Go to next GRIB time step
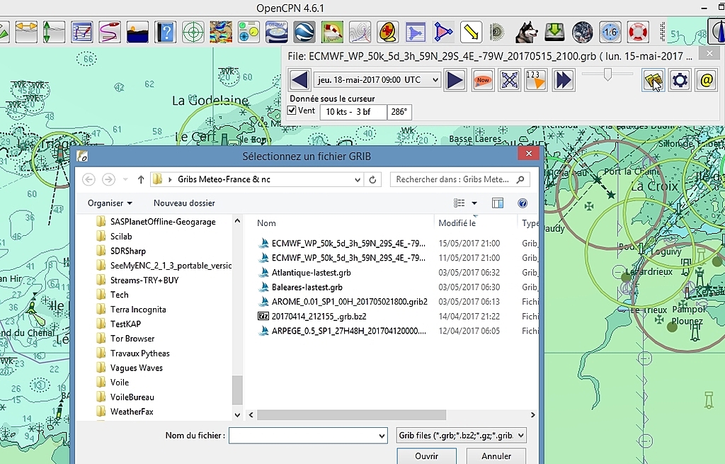 (455, 80)
